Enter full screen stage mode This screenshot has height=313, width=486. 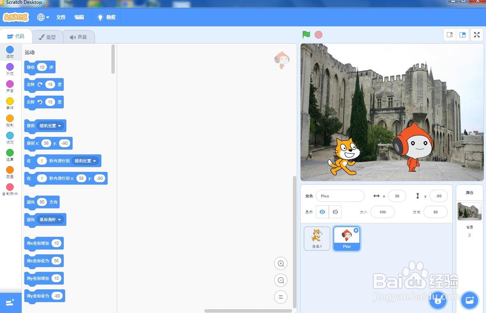click(477, 35)
